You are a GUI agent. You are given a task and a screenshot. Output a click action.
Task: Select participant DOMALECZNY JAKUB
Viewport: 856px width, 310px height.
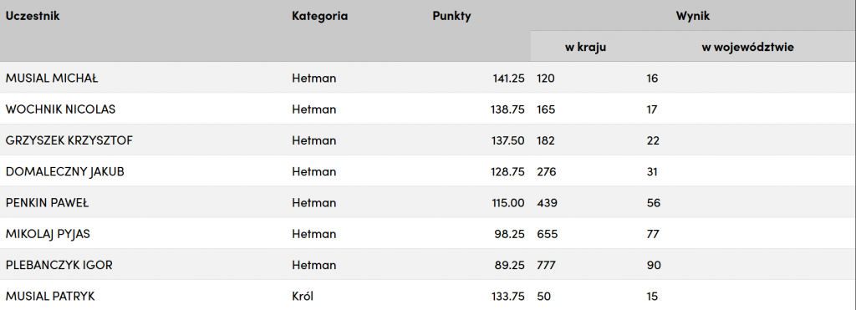coord(65,171)
